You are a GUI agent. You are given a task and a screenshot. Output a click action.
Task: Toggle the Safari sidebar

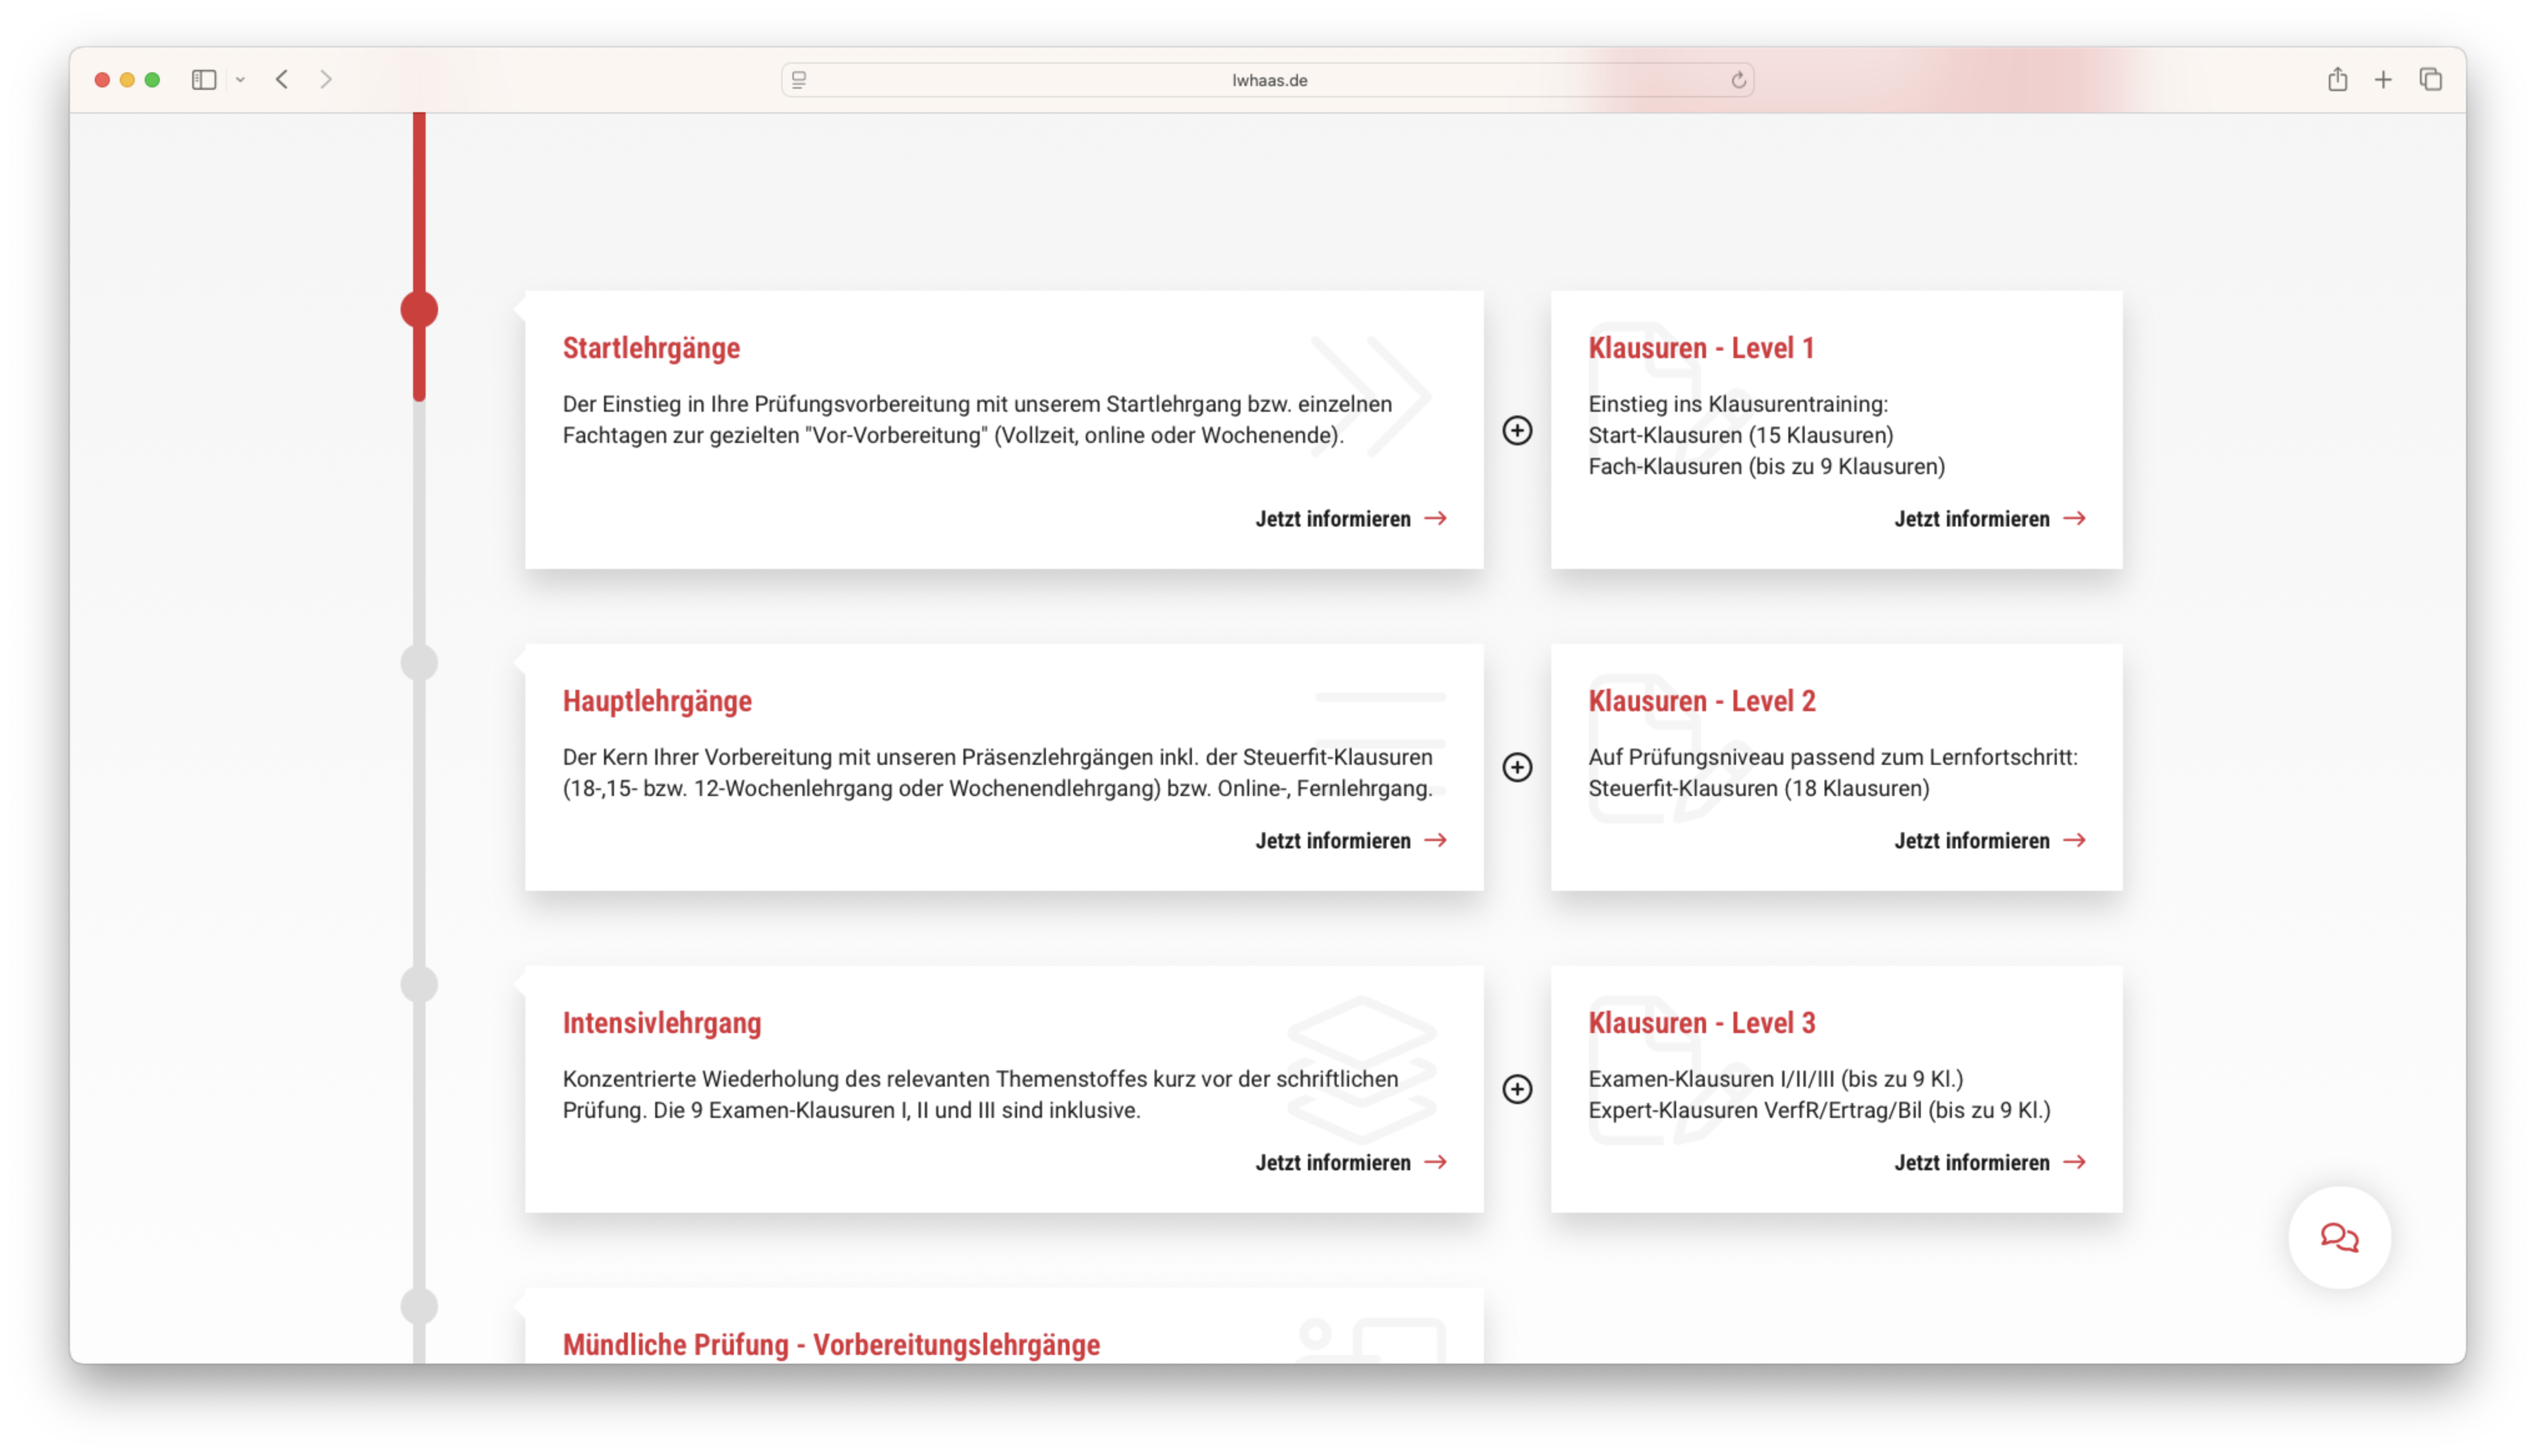(x=204, y=79)
